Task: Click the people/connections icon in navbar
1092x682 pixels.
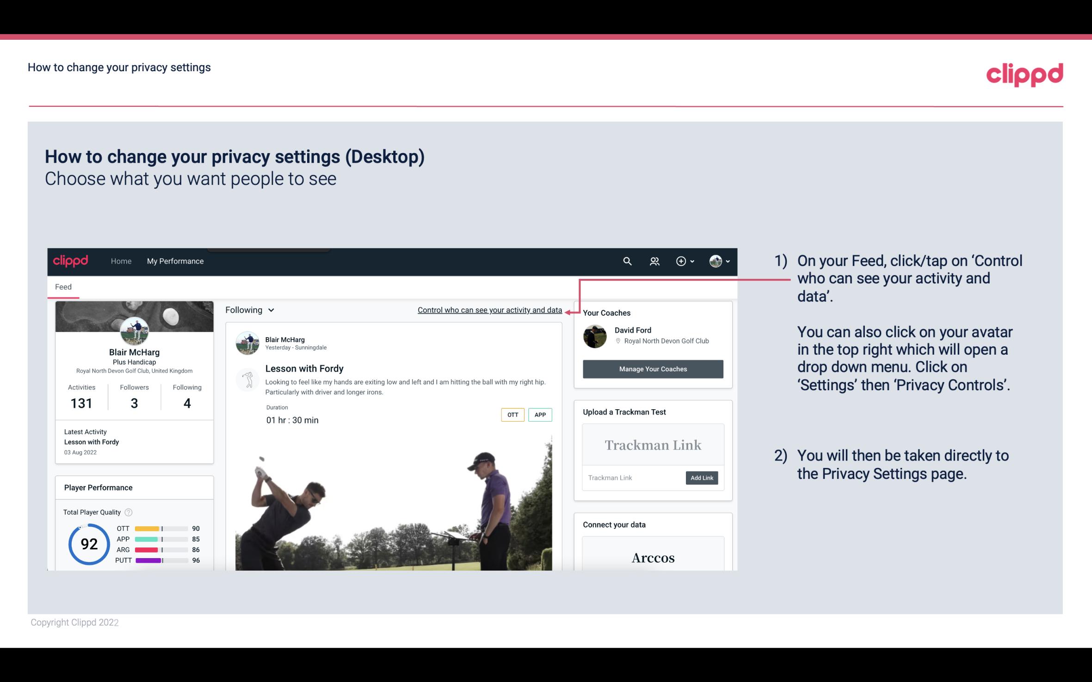Action: point(654,261)
